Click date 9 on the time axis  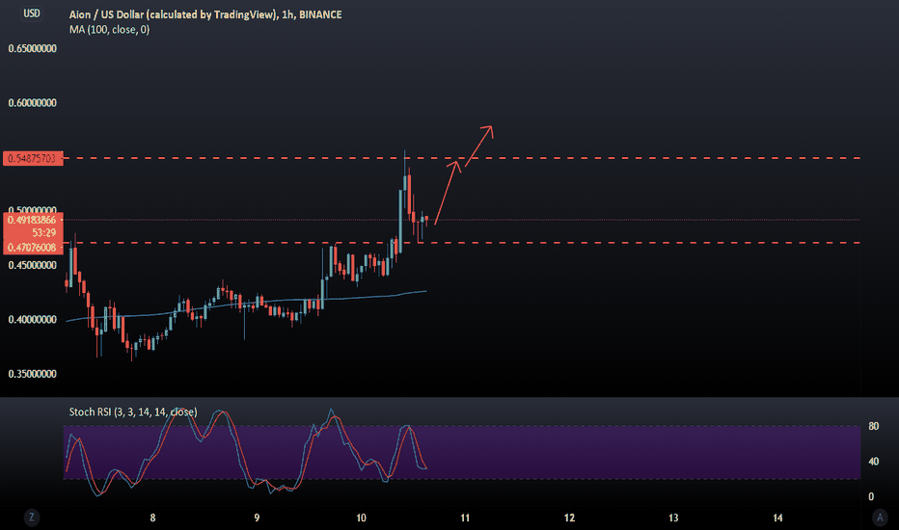(257, 518)
